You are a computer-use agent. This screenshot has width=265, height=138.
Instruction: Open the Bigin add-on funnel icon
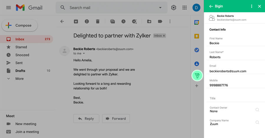coord(197,76)
